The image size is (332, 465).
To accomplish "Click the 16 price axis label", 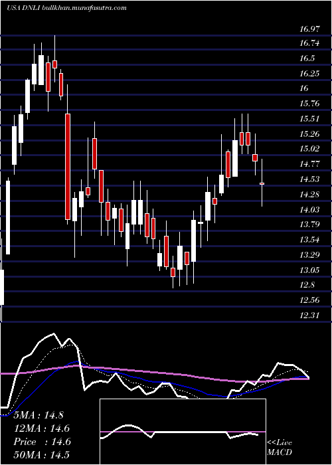I will 304,88.
